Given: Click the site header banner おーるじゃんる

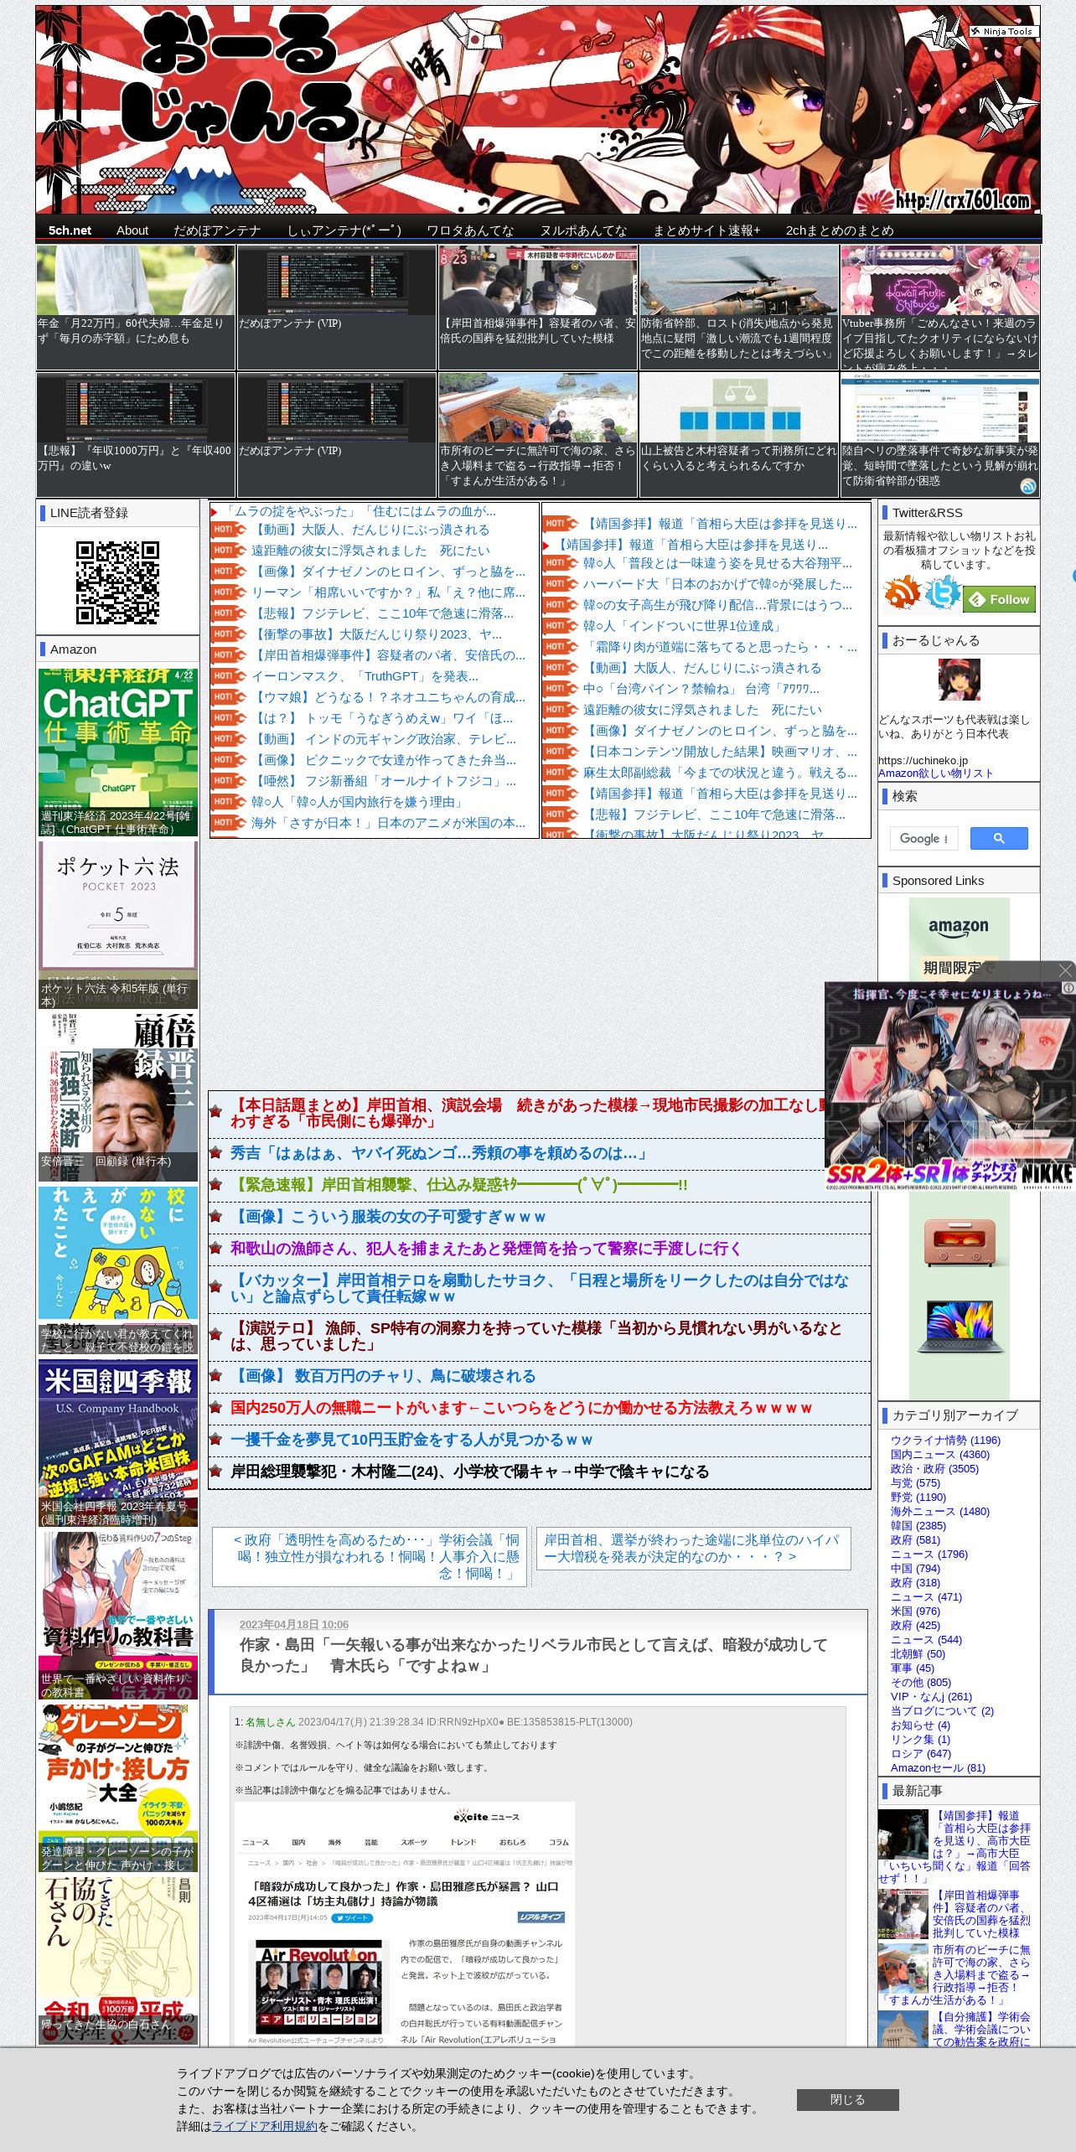Looking at the screenshot, I should pyautogui.click(x=538, y=110).
